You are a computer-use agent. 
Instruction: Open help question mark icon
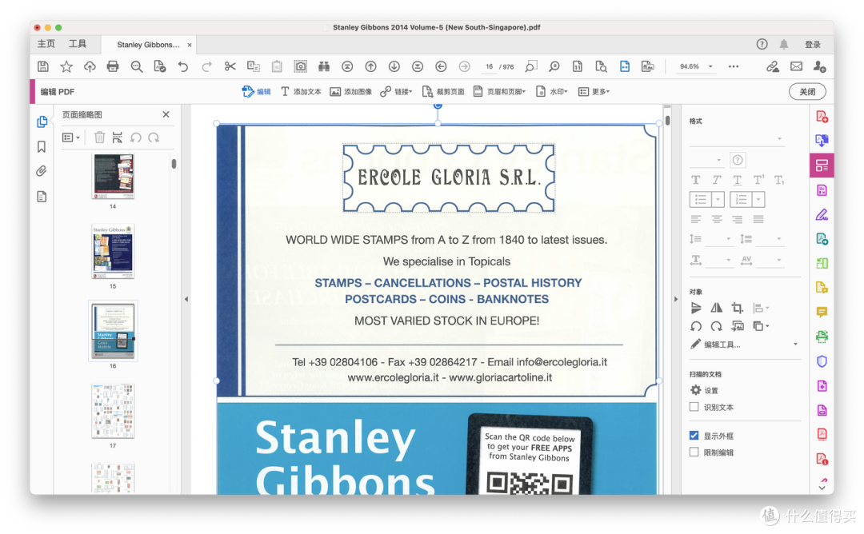click(762, 44)
